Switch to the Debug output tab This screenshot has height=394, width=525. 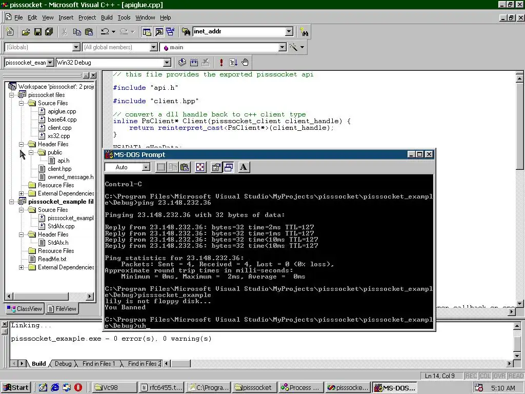(63, 364)
